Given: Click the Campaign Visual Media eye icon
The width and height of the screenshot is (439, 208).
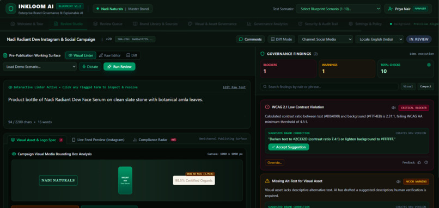Looking at the screenshot, I should pos(14,154).
